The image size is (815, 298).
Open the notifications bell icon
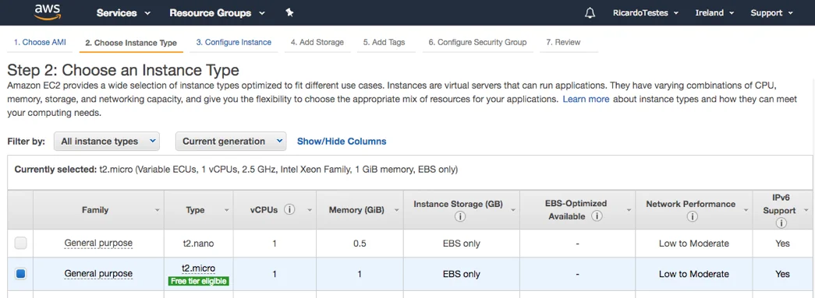click(590, 13)
